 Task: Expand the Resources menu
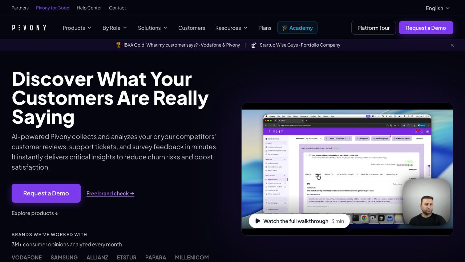231,28
